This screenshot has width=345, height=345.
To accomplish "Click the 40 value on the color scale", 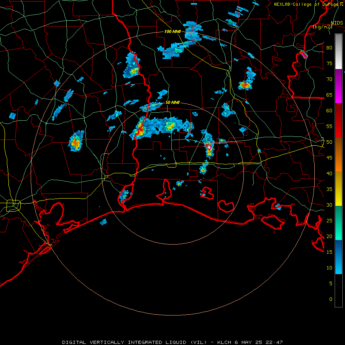I will click(x=329, y=173).
